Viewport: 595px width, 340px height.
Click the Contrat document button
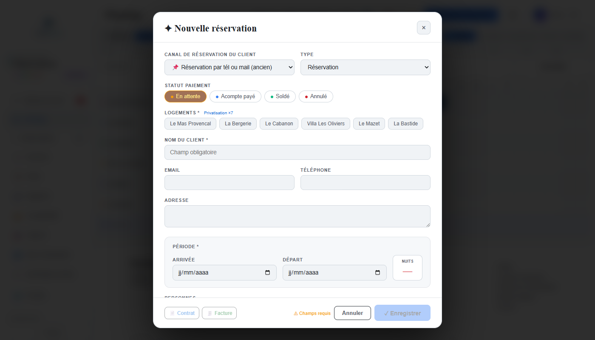pos(182,313)
